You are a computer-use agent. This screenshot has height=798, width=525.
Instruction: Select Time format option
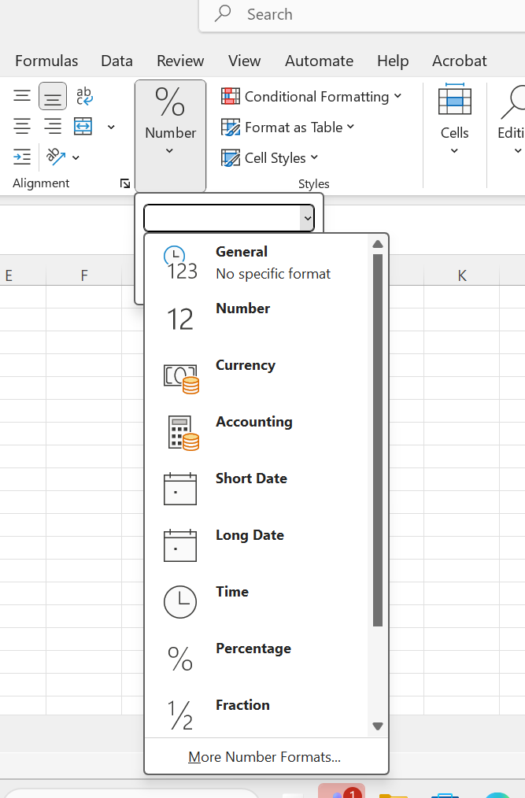pyautogui.click(x=256, y=602)
